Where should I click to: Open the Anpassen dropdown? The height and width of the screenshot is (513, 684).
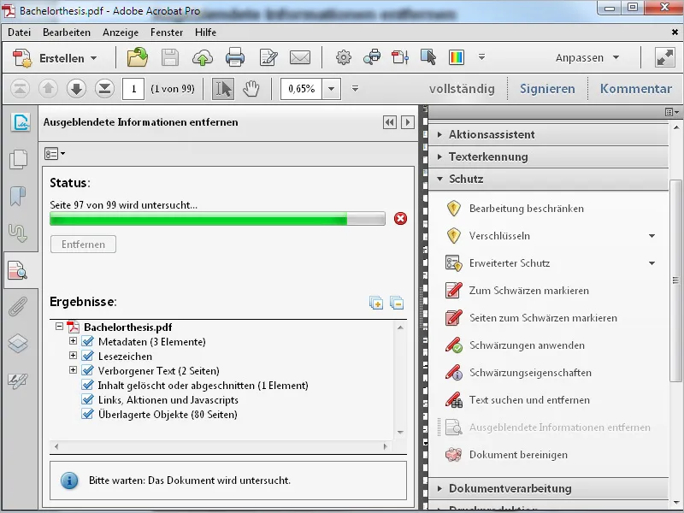587,57
